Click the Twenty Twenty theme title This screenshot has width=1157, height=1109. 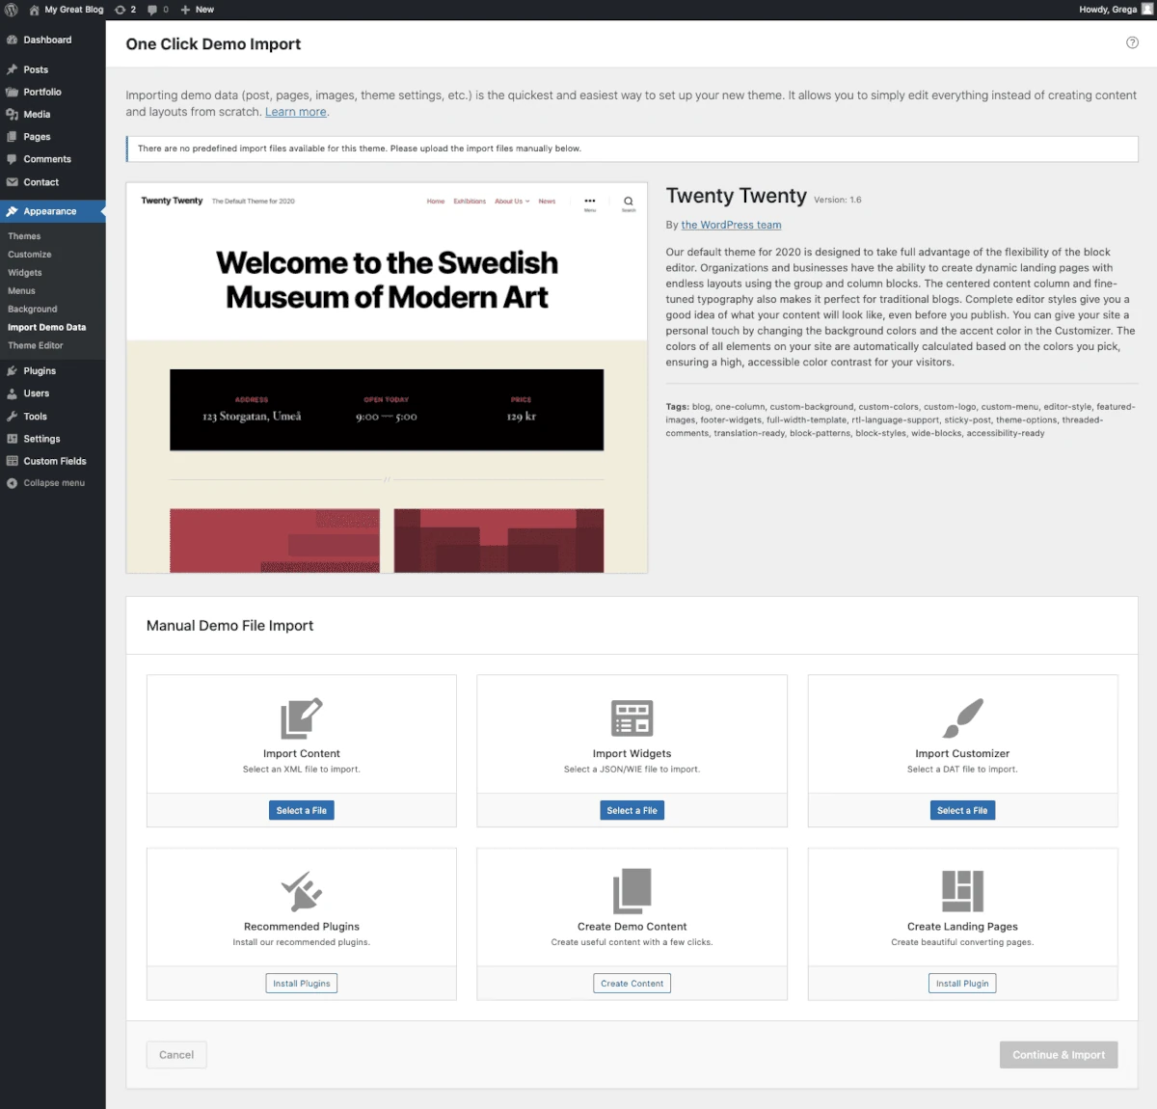tap(737, 196)
